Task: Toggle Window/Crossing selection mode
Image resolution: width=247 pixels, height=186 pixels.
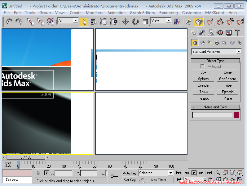Action: [114, 22]
